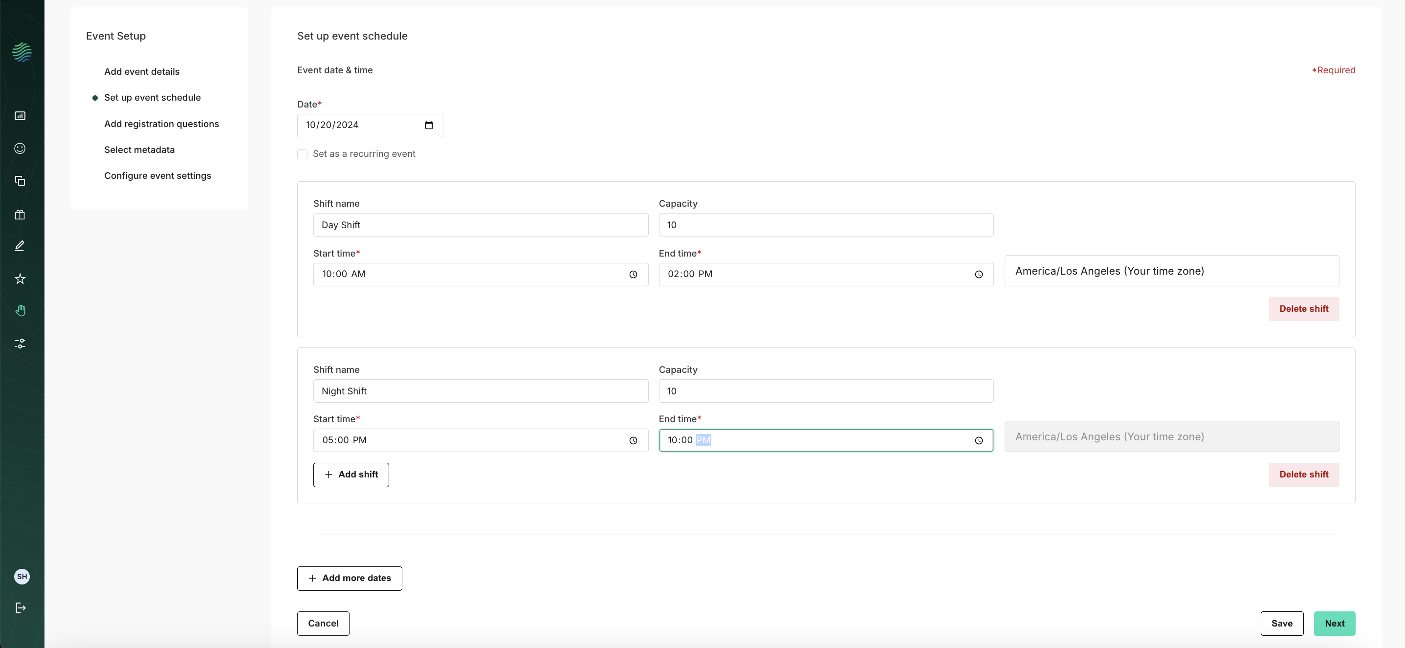Click the logout icon in sidebar
Viewport: 1405px width, 648px height.
(21, 607)
